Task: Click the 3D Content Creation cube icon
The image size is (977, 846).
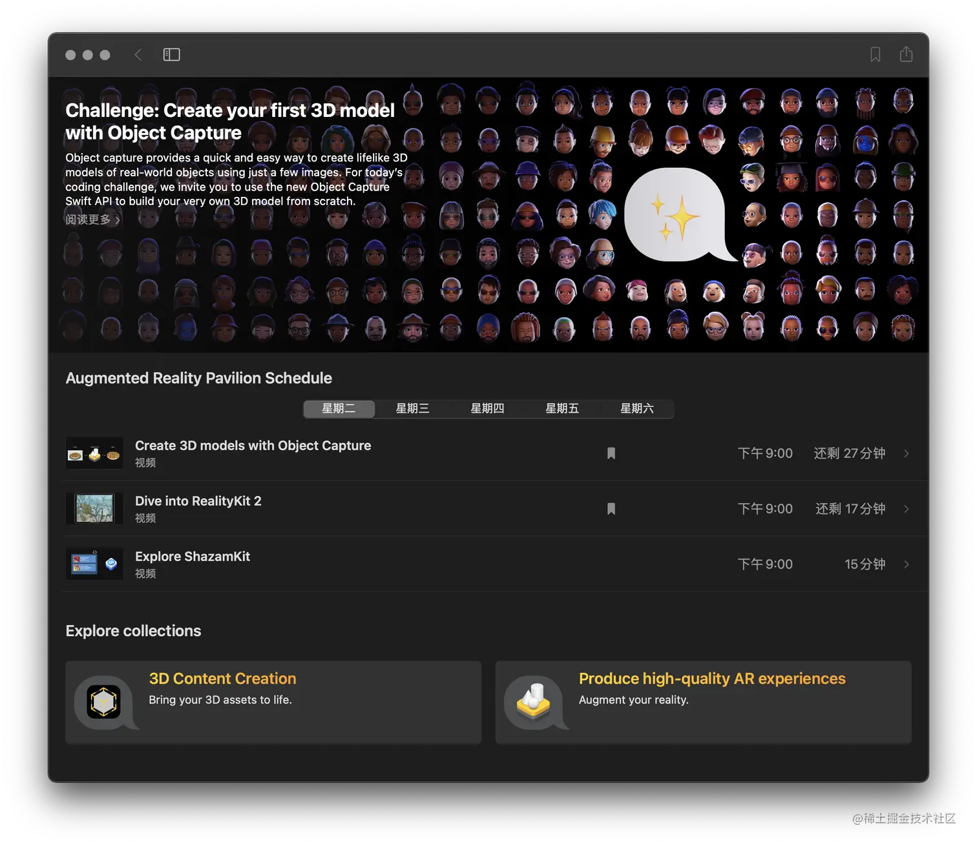Action: point(103,702)
